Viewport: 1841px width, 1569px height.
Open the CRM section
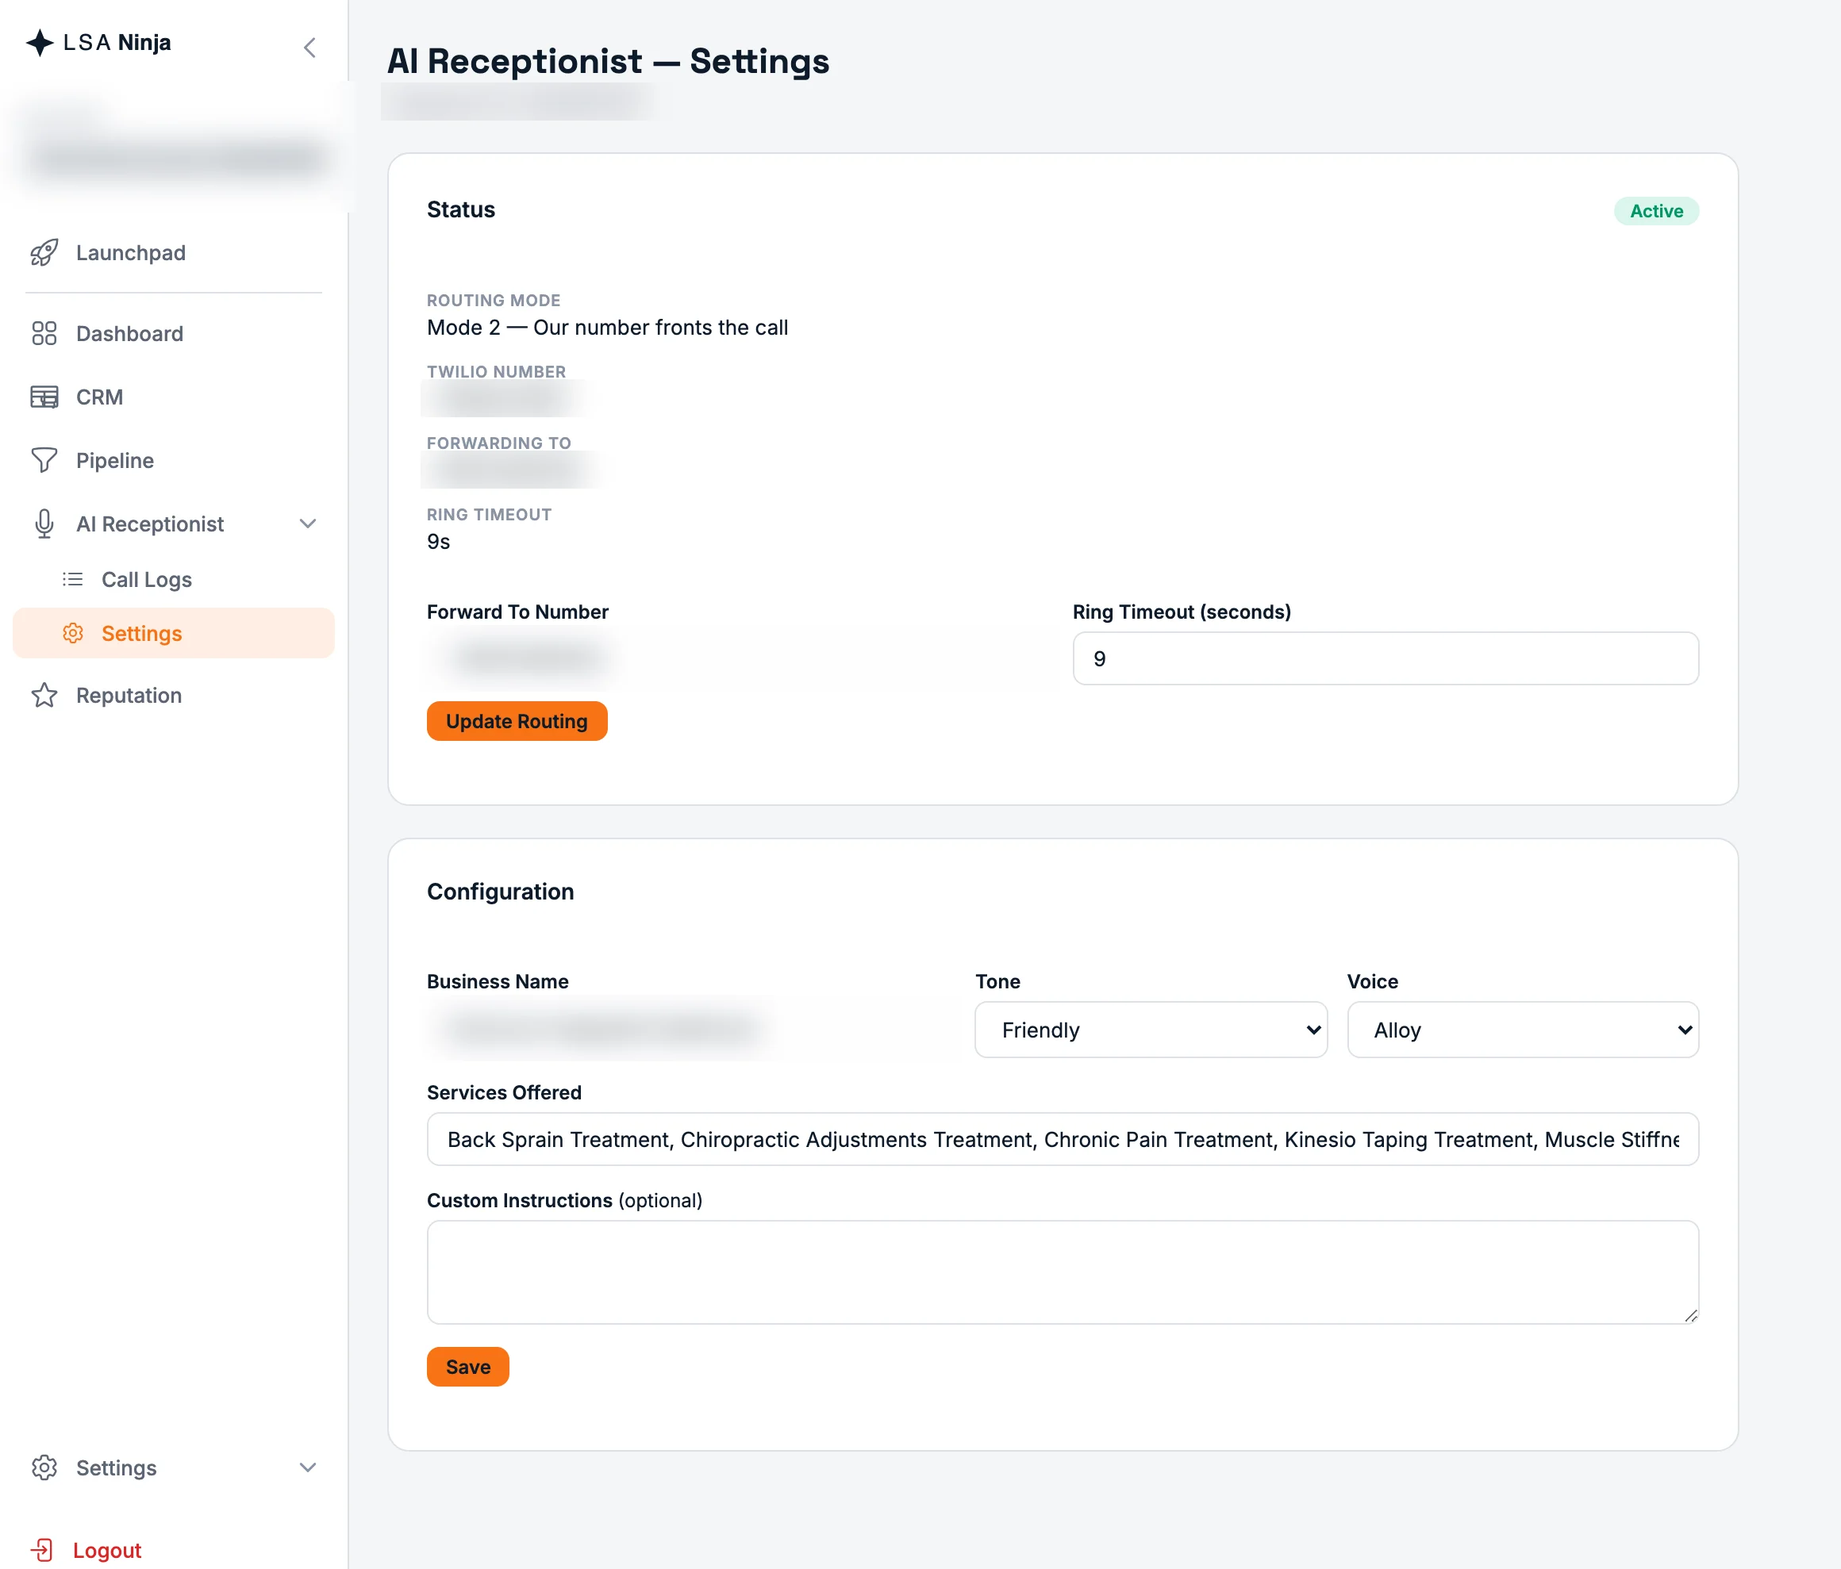tap(99, 397)
